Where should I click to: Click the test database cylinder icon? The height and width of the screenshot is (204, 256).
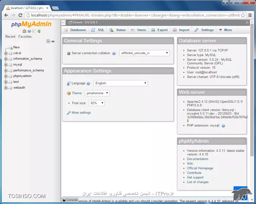(x=11, y=82)
